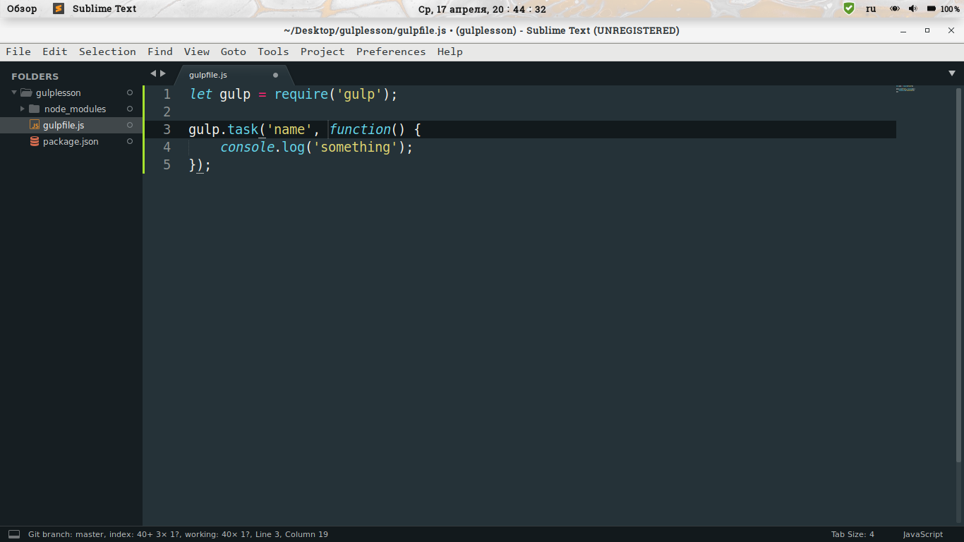This screenshot has height=542, width=964.
Task: Expand the node_modules folder arrow
Action: pos(23,109)
